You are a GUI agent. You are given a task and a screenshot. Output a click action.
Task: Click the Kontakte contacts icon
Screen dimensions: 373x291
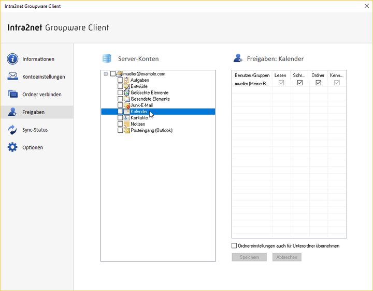pos(127,117)
